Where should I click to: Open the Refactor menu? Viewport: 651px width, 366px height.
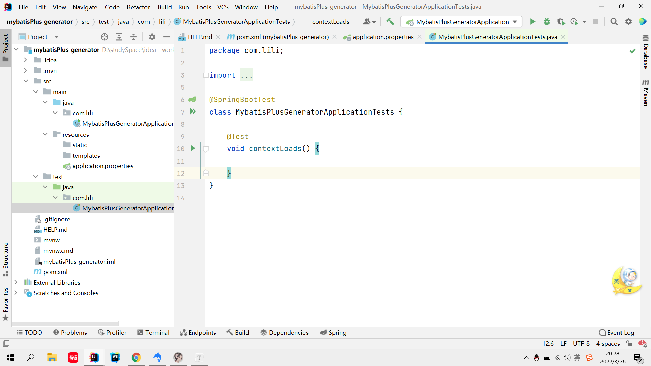pos(138,7)
